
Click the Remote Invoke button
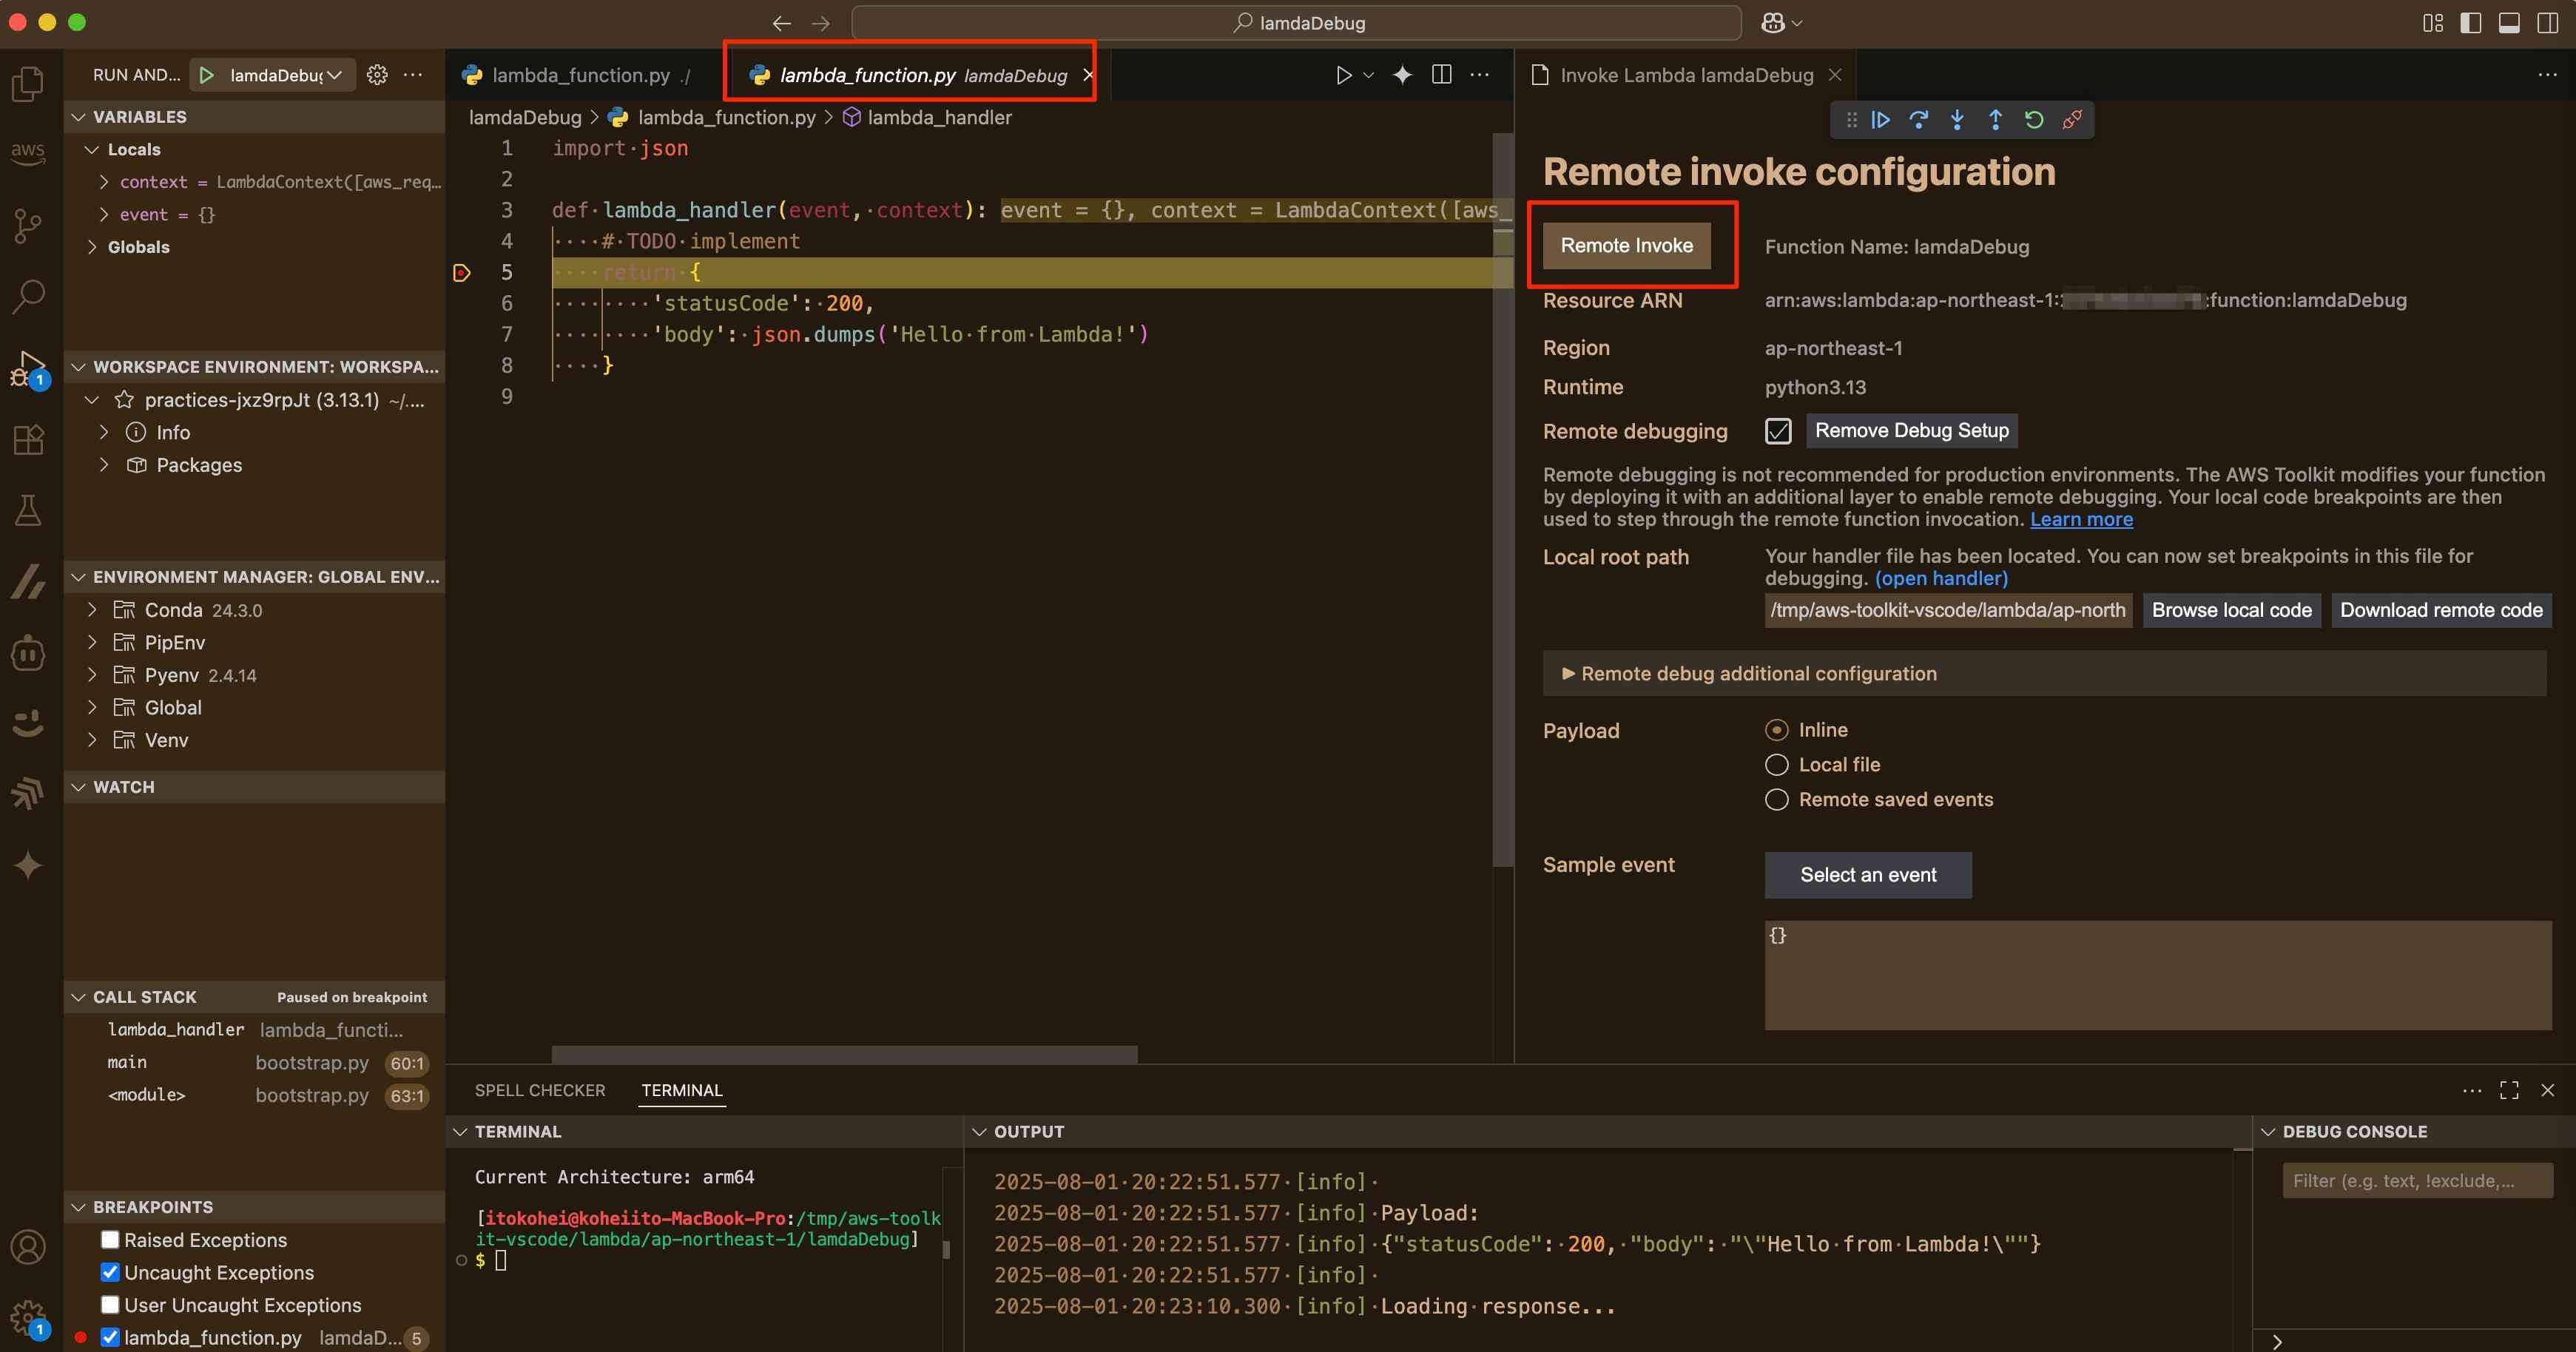[1626, 246]
